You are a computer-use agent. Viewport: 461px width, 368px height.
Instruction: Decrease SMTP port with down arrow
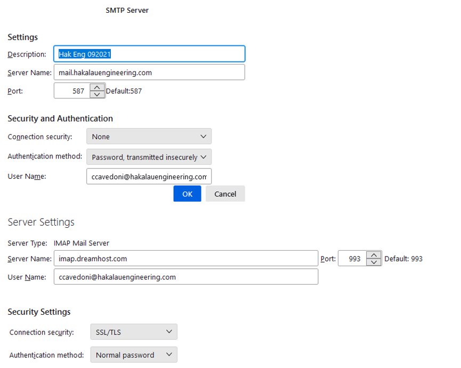[x=97, y=94]
